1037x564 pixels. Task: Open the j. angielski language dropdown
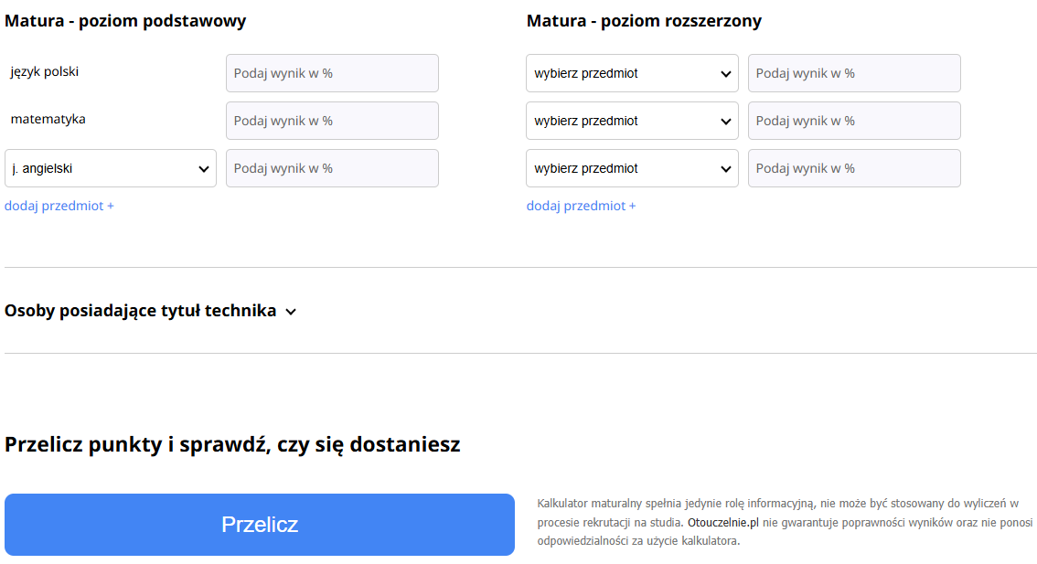(111, 168)
